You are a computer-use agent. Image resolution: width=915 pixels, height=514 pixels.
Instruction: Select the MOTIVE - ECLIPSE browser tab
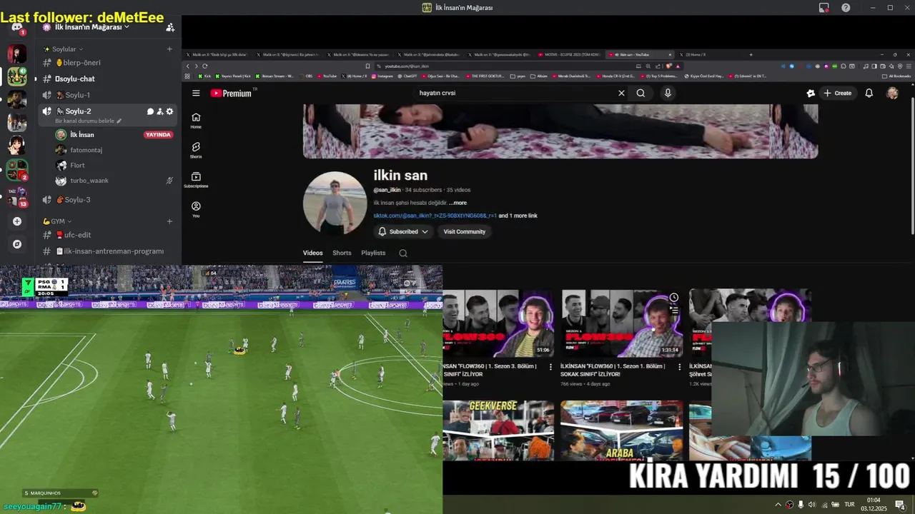[x=569, y=54]
